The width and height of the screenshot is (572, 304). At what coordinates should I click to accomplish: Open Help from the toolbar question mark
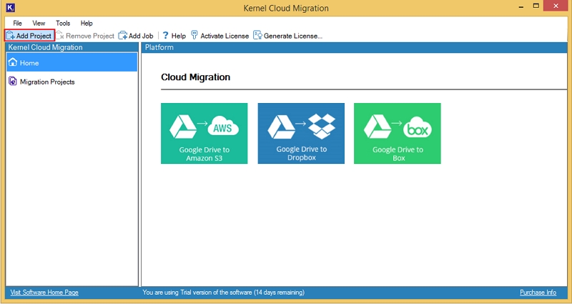174,36
